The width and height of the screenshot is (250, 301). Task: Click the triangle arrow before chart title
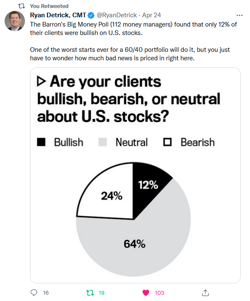[x=41, y=81]
